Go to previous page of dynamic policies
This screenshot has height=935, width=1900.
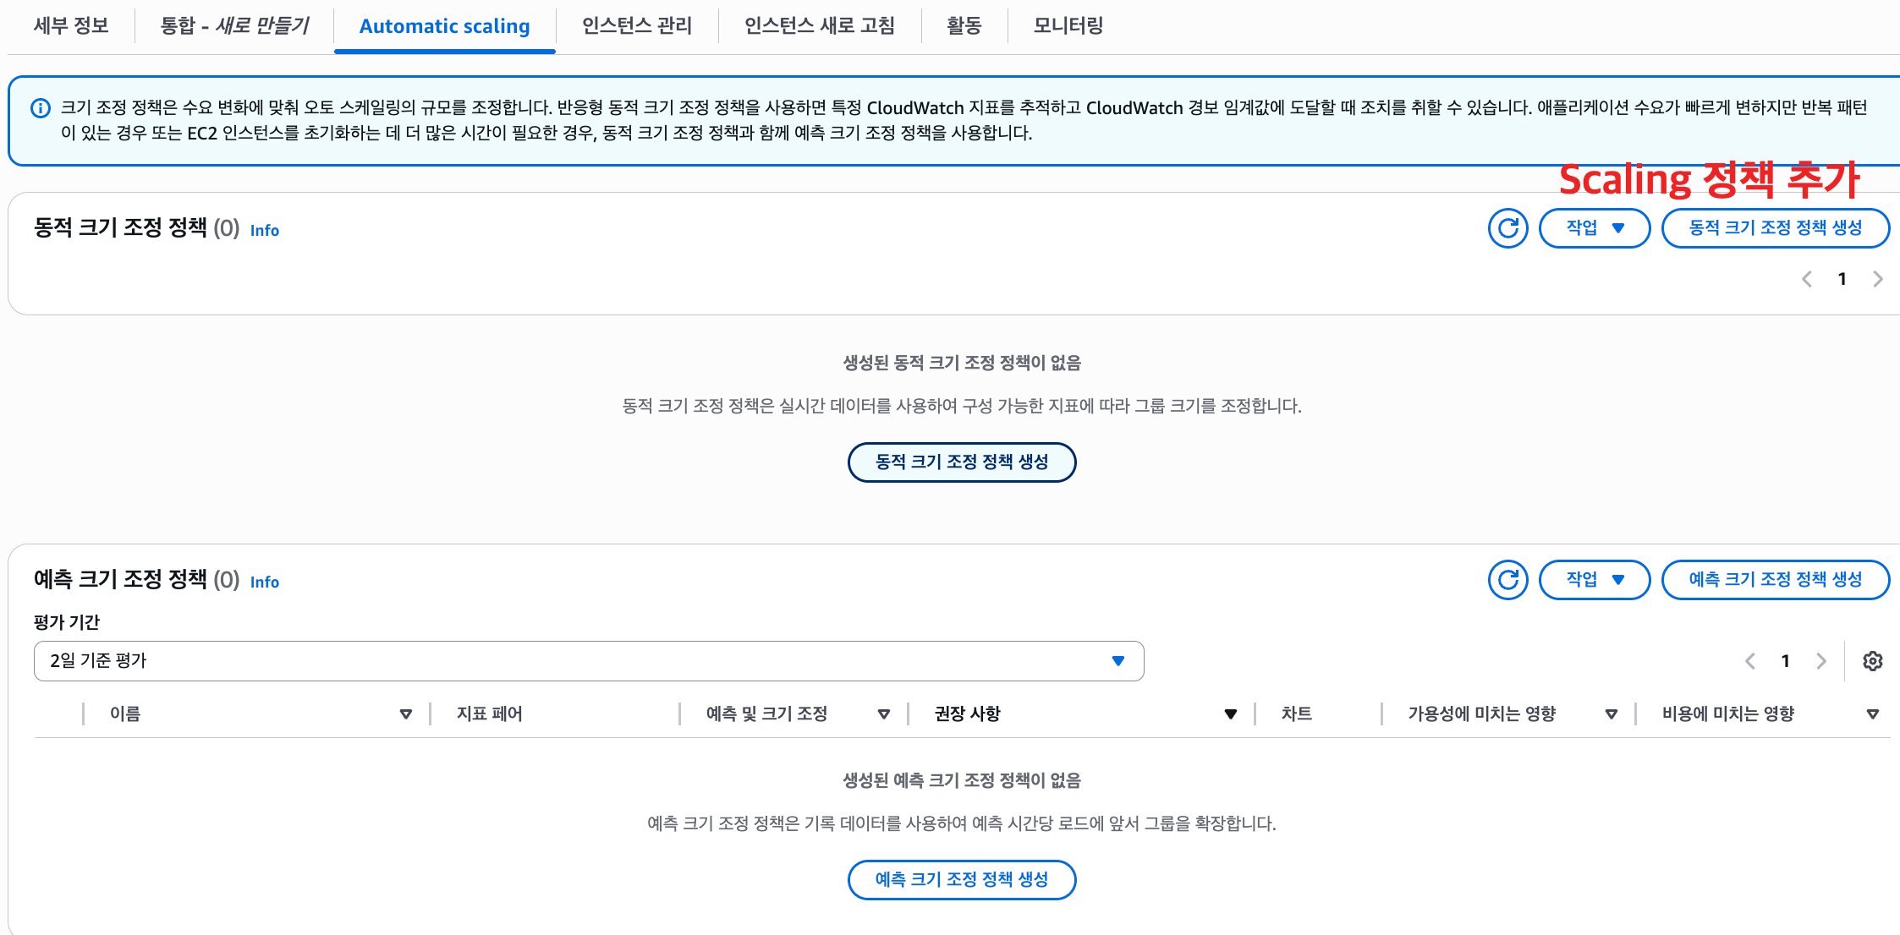[1807, 279]
